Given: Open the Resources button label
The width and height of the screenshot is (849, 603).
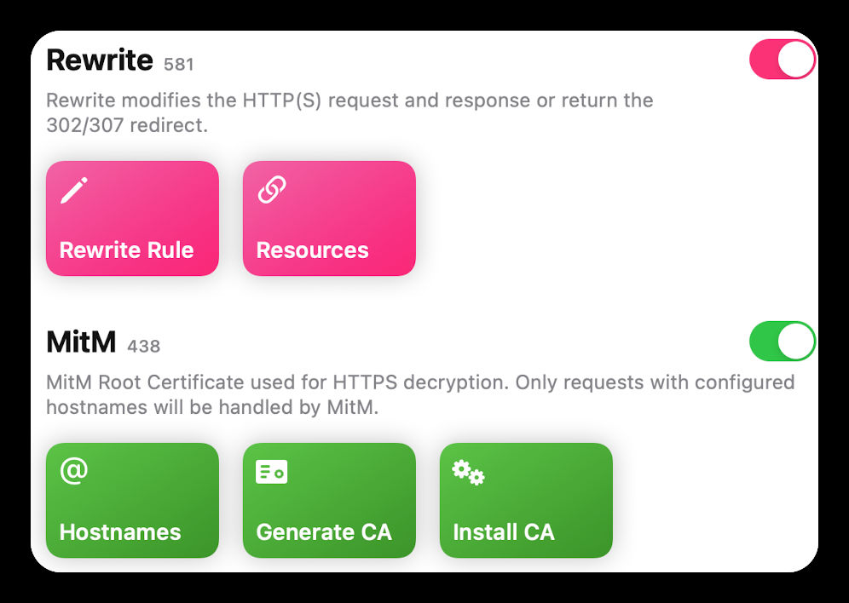Looking at the screenshot, I should [312, 250].
